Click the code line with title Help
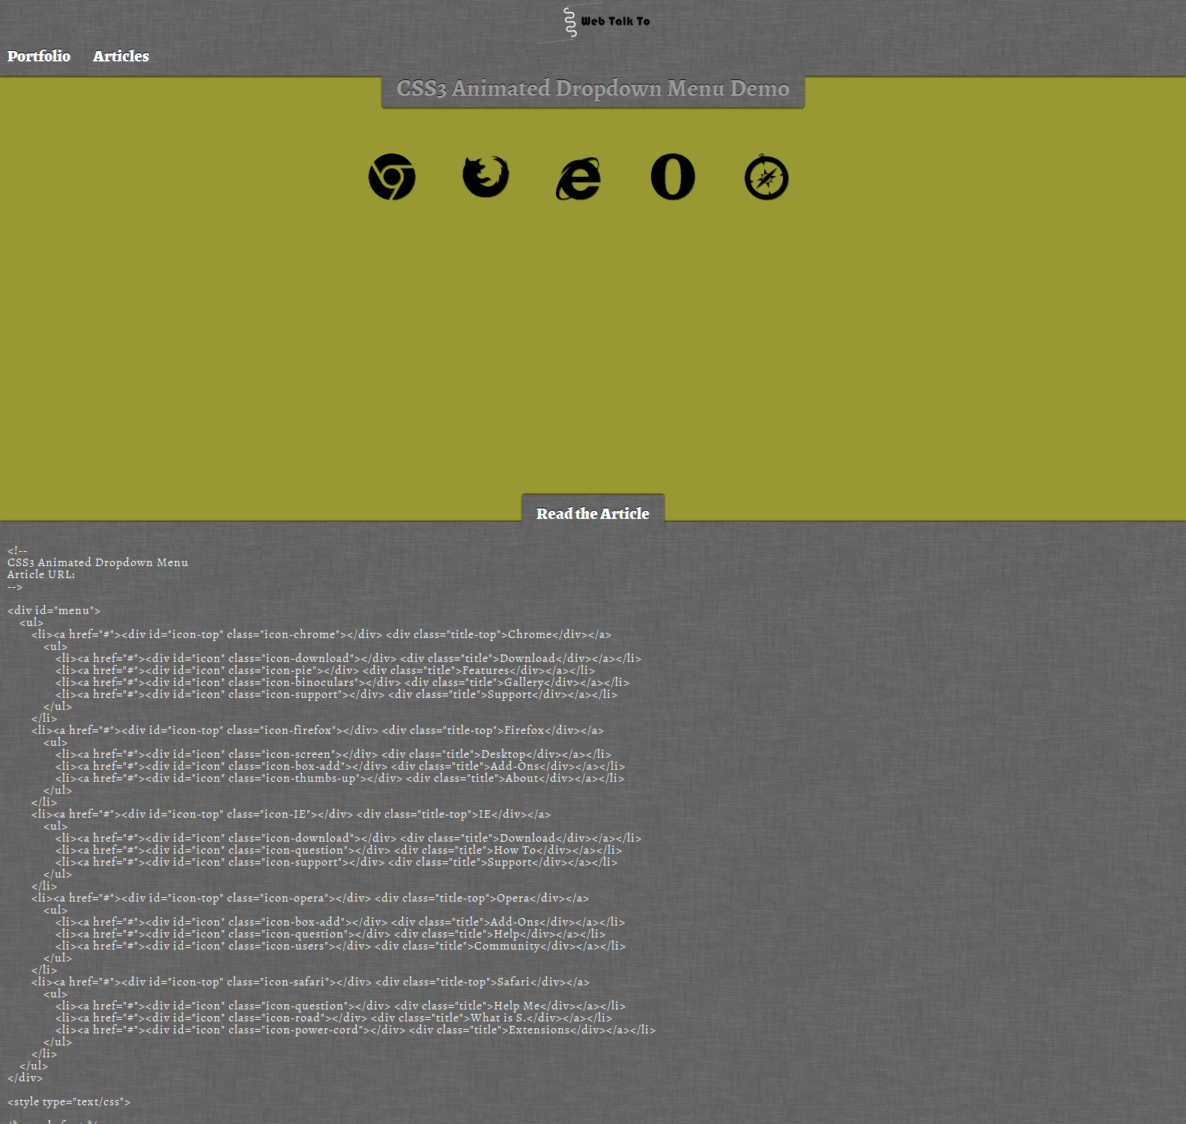The image size is (1186, 1124). click(330, 934)
